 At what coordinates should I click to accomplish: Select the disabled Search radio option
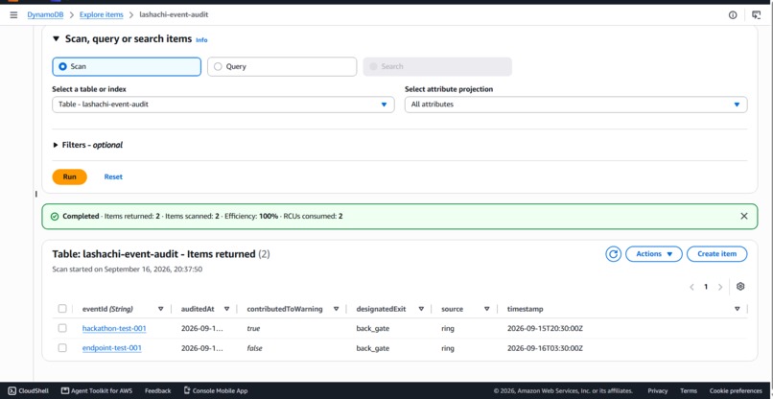tap(437, 66)
